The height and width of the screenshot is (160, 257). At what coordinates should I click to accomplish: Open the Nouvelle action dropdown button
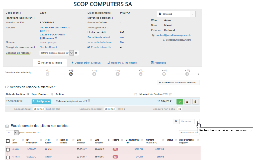[178, 82]
